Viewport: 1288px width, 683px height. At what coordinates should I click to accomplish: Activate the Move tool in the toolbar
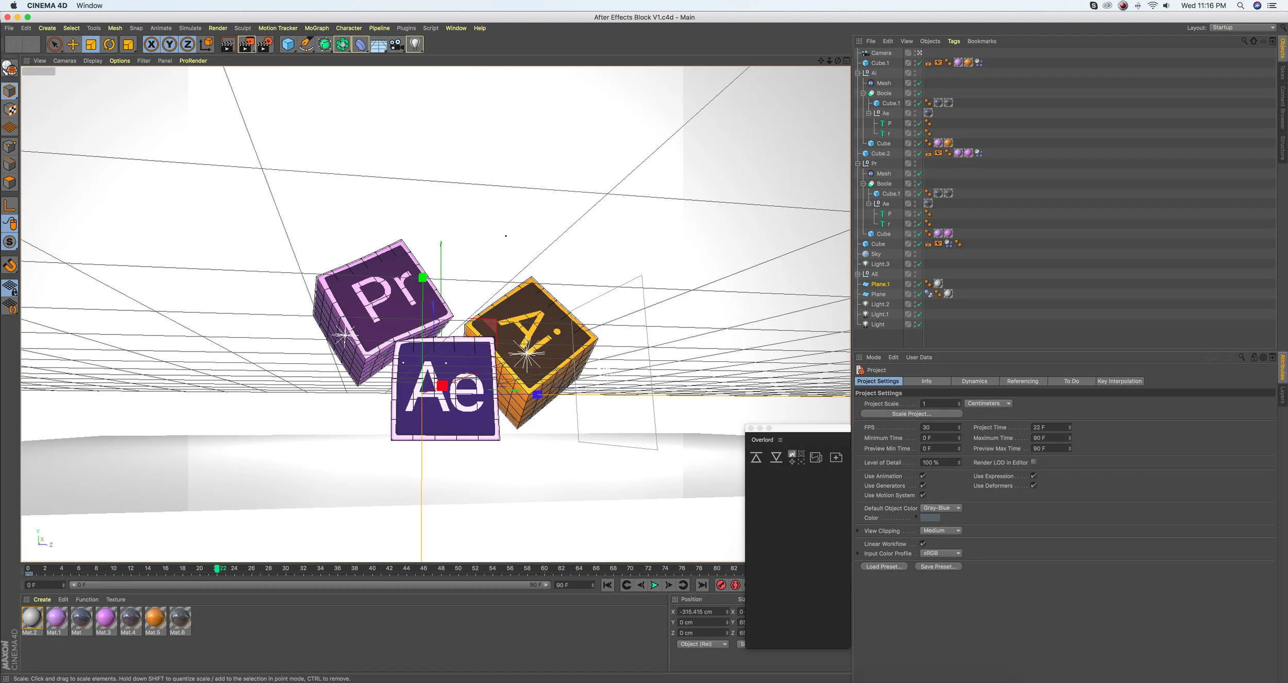(x=73, y=45)
